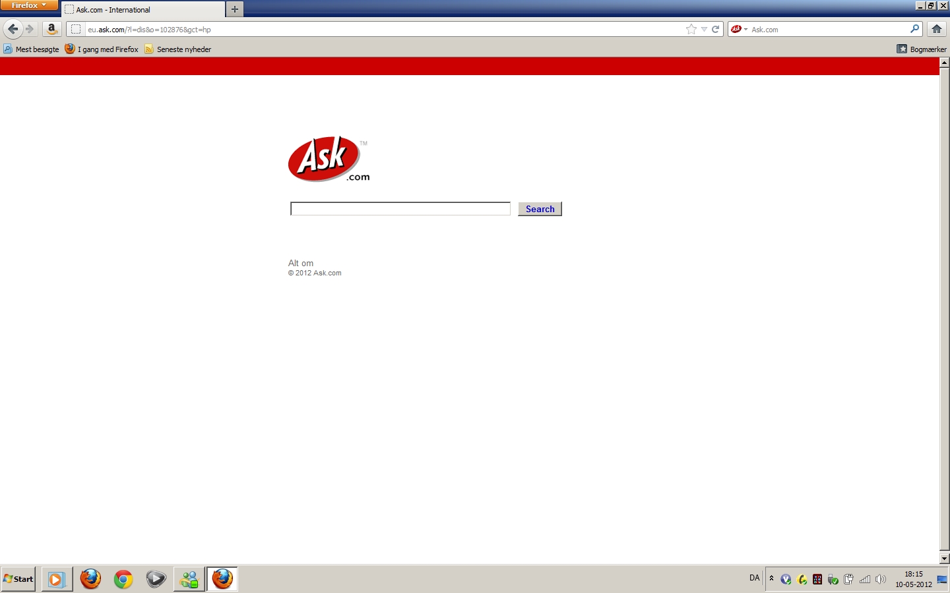This screenshot has height=593, width=950.
Task: Show hidden tray icons with the chevron
Action: coord(771,579)
